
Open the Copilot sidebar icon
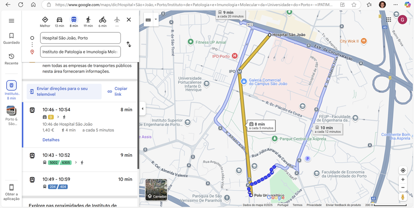click(x=407, y=4)
